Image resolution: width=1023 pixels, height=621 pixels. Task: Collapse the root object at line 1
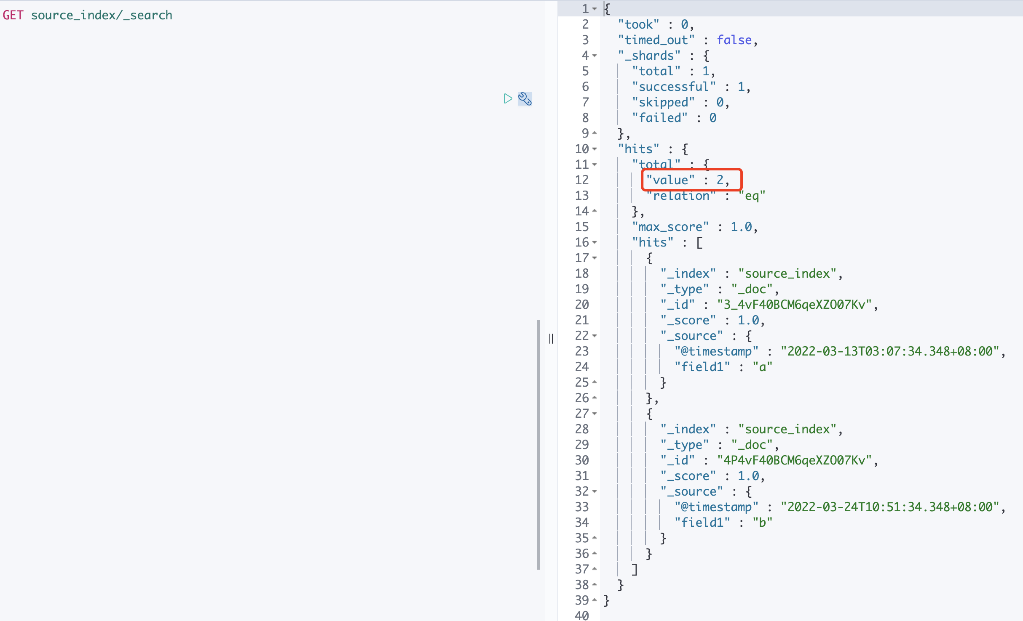(595, 9)
